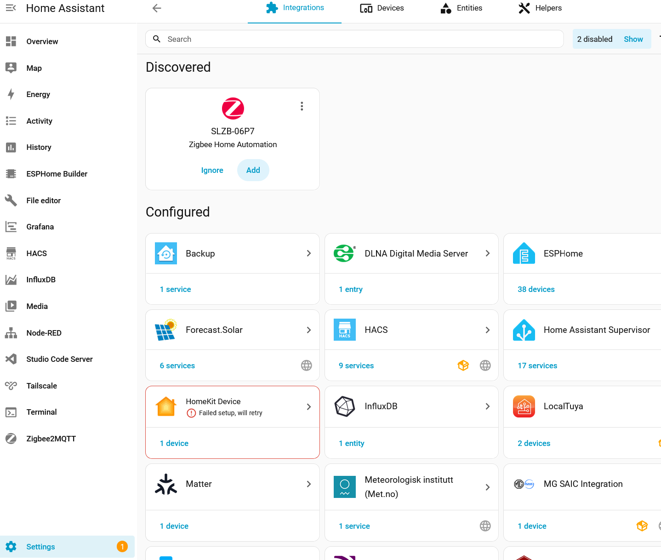Expand DLNA Digital Media Server chevron
The width and height of the screenshot is (661, 560).
point(488,253)
